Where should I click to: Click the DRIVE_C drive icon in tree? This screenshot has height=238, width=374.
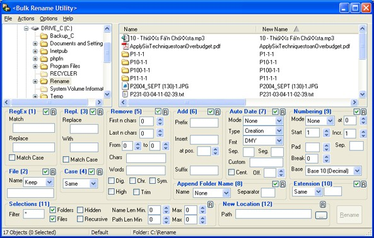click(35, 28)
